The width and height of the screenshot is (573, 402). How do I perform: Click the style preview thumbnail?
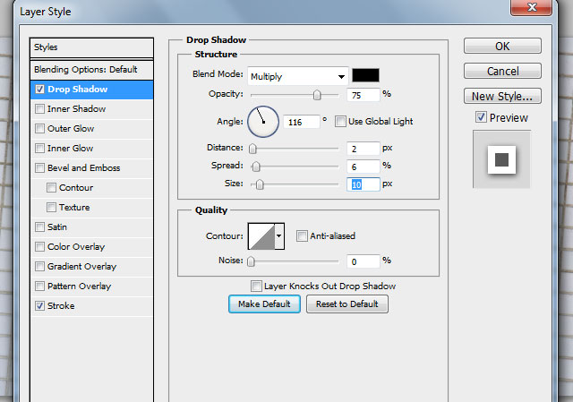(x=501, y=159)
